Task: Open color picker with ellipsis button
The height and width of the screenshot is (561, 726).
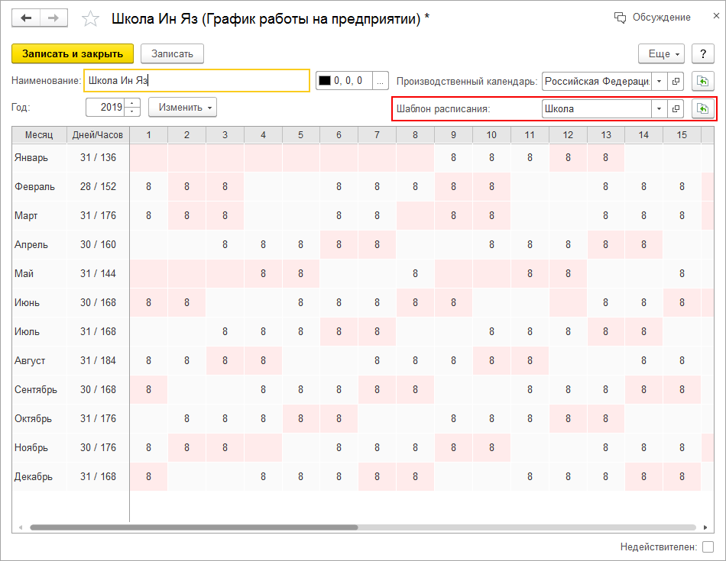Action: pos(380,81)
